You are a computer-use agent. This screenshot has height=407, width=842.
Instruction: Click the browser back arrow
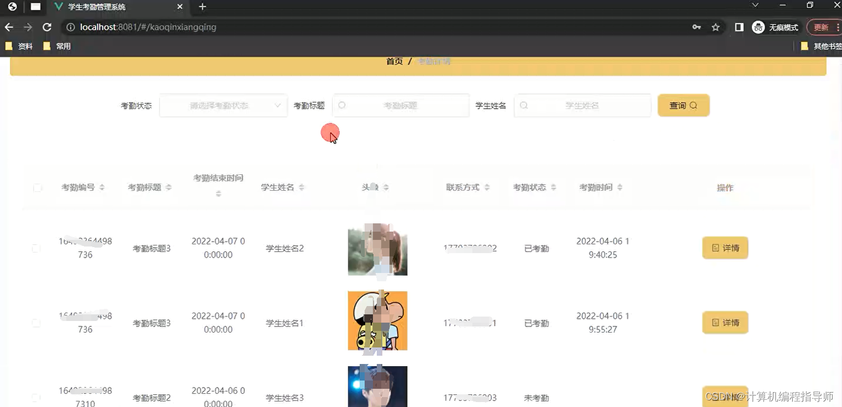[x=9, y=27]
